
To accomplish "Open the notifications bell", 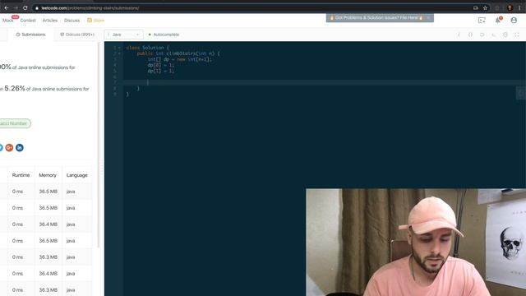I will [498, 21].
